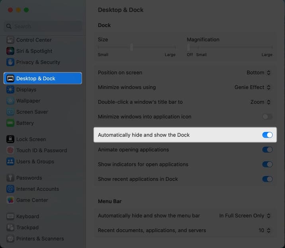Image resolution: width=285 pixels, height=248 pixels.
Task: Select Keyboard in the sidebar
Action: (43, 216)
